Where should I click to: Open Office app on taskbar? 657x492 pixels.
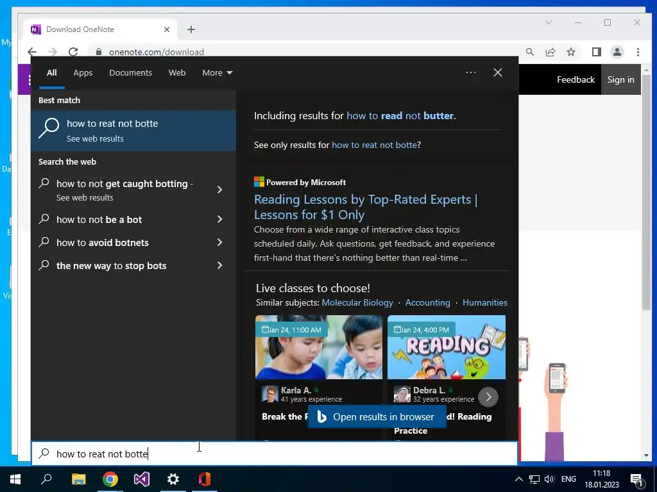coord(205,479)
